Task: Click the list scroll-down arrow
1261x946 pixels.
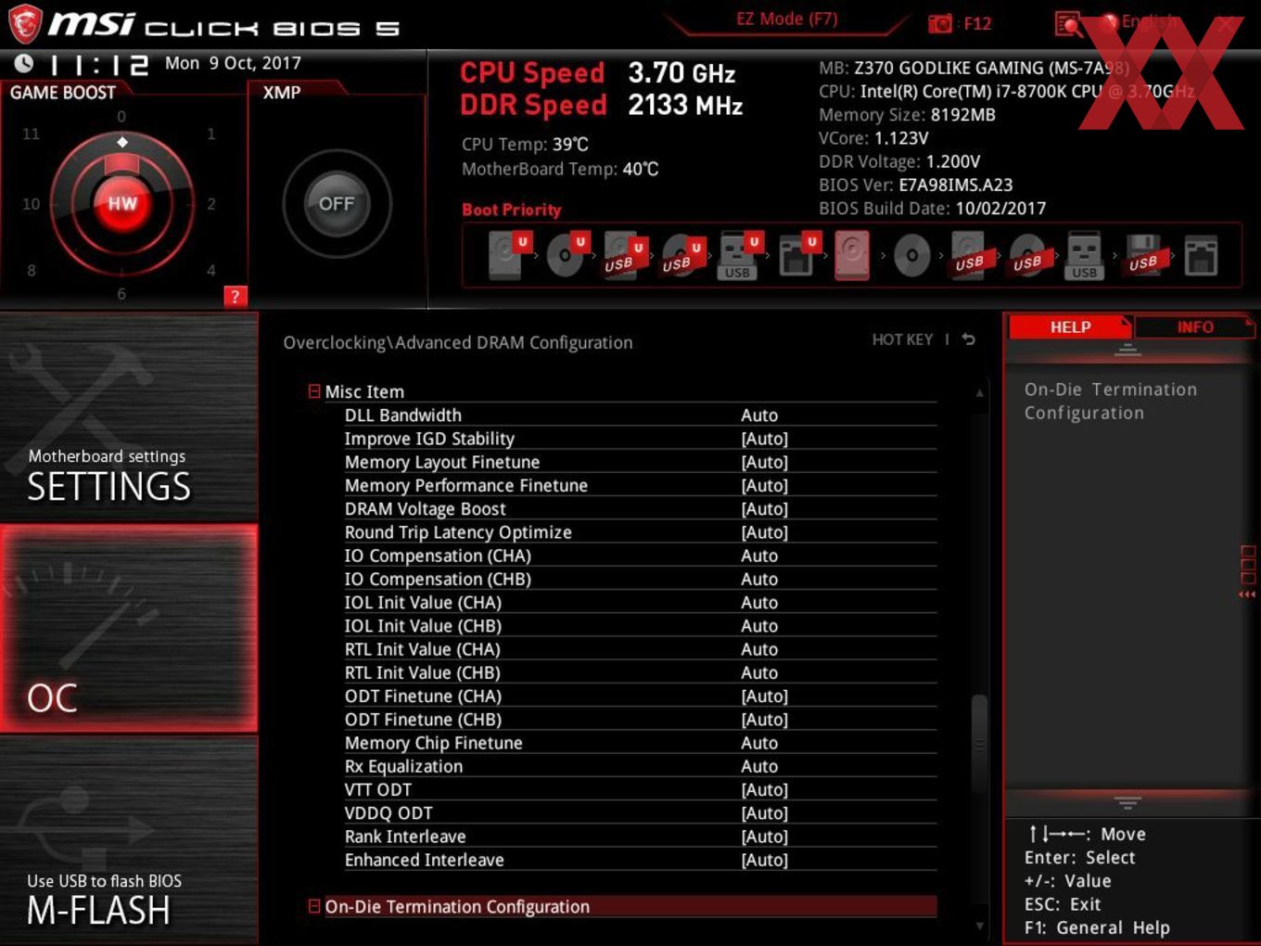Action: 979,926
